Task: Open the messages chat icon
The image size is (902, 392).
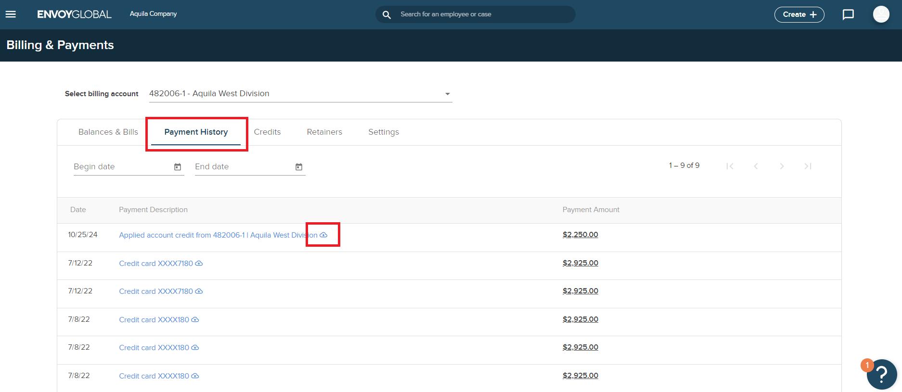Action: tap(848, 14)
